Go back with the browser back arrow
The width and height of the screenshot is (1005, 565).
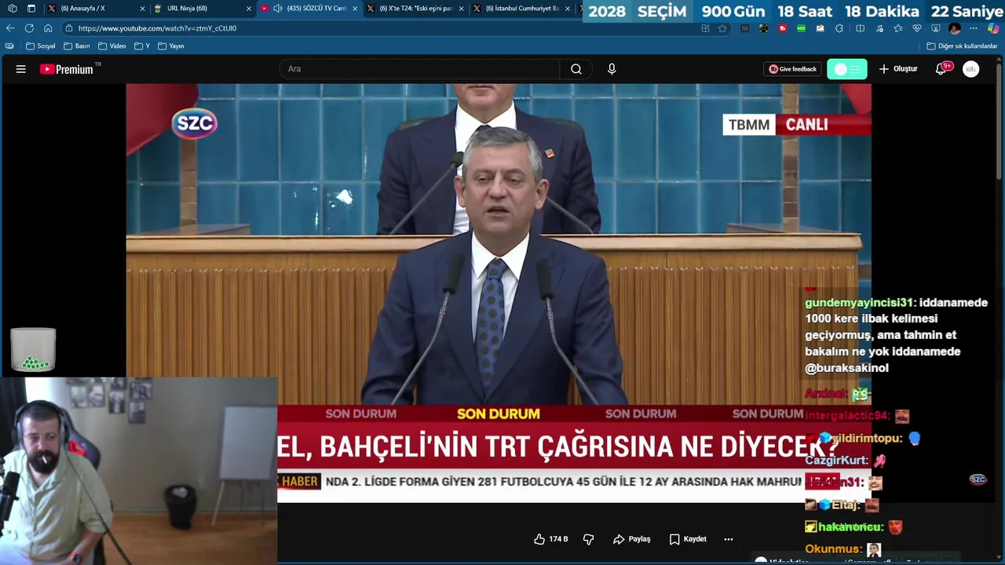pyautogui.click(x=10, y=28)
